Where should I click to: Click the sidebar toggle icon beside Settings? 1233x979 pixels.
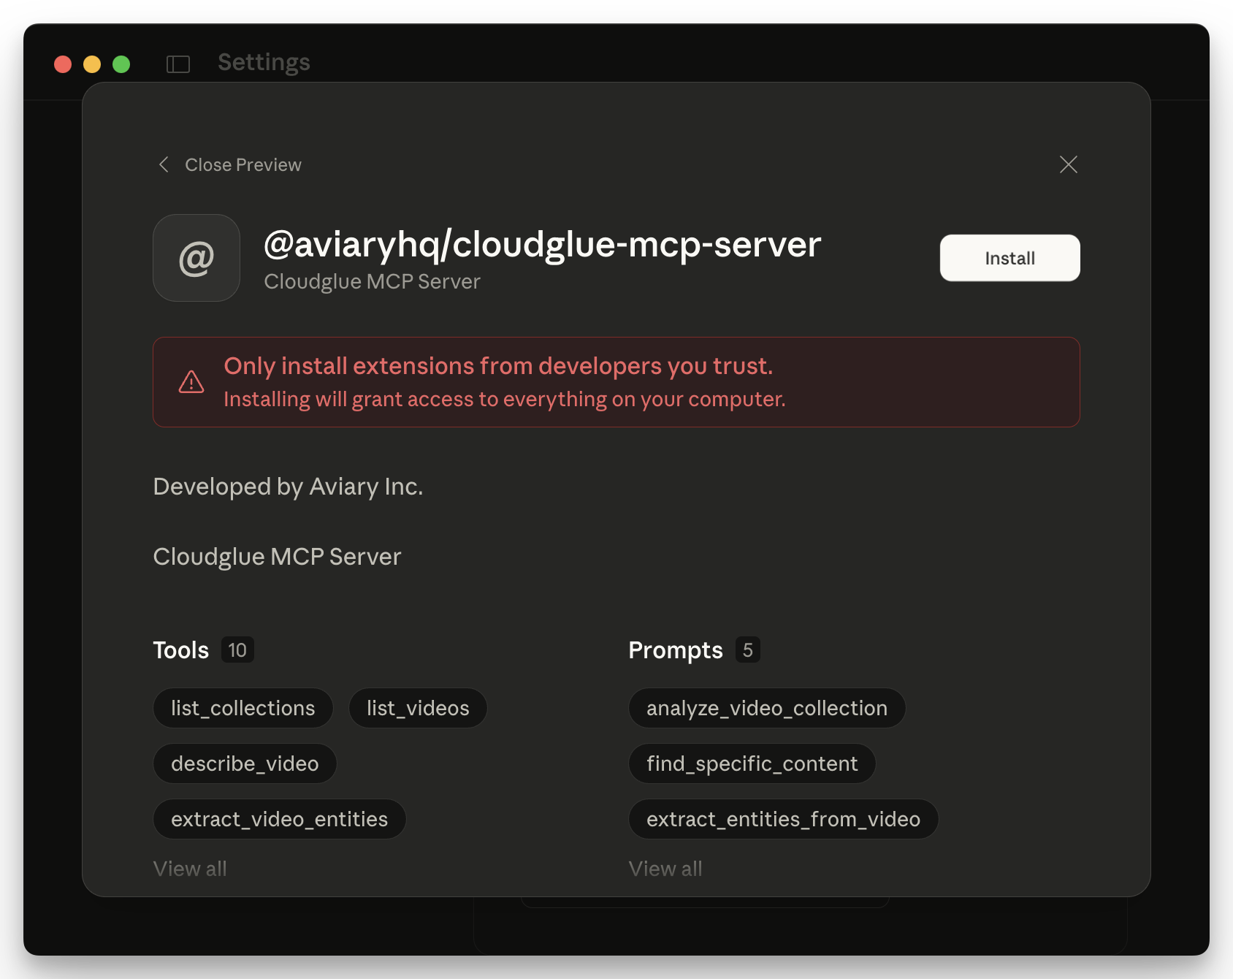[177, 64]
